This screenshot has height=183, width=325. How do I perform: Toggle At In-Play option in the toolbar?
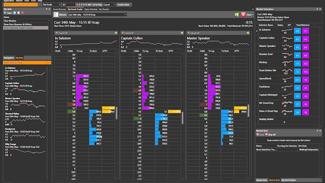coord(97,5)
